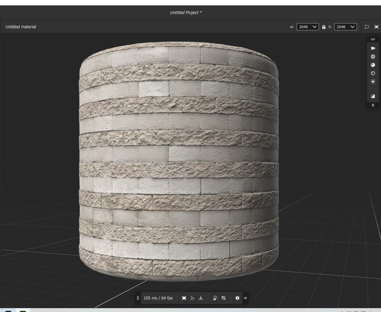This screenshot has height=312, width=381.
Task: Open lighting settings via the sun icon
Action: 373,82
